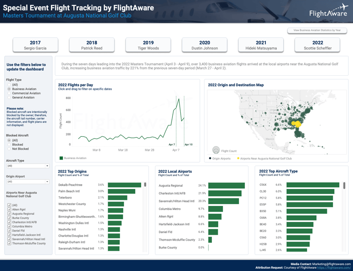Uncheck the Daniel Fld checkbox
Screen dimensions: 353x271
tap(9, 231)
